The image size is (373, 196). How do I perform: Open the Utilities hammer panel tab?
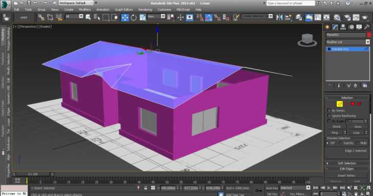tap(366, 27)
